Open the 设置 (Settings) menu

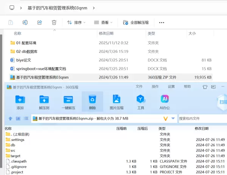[171, 87]
